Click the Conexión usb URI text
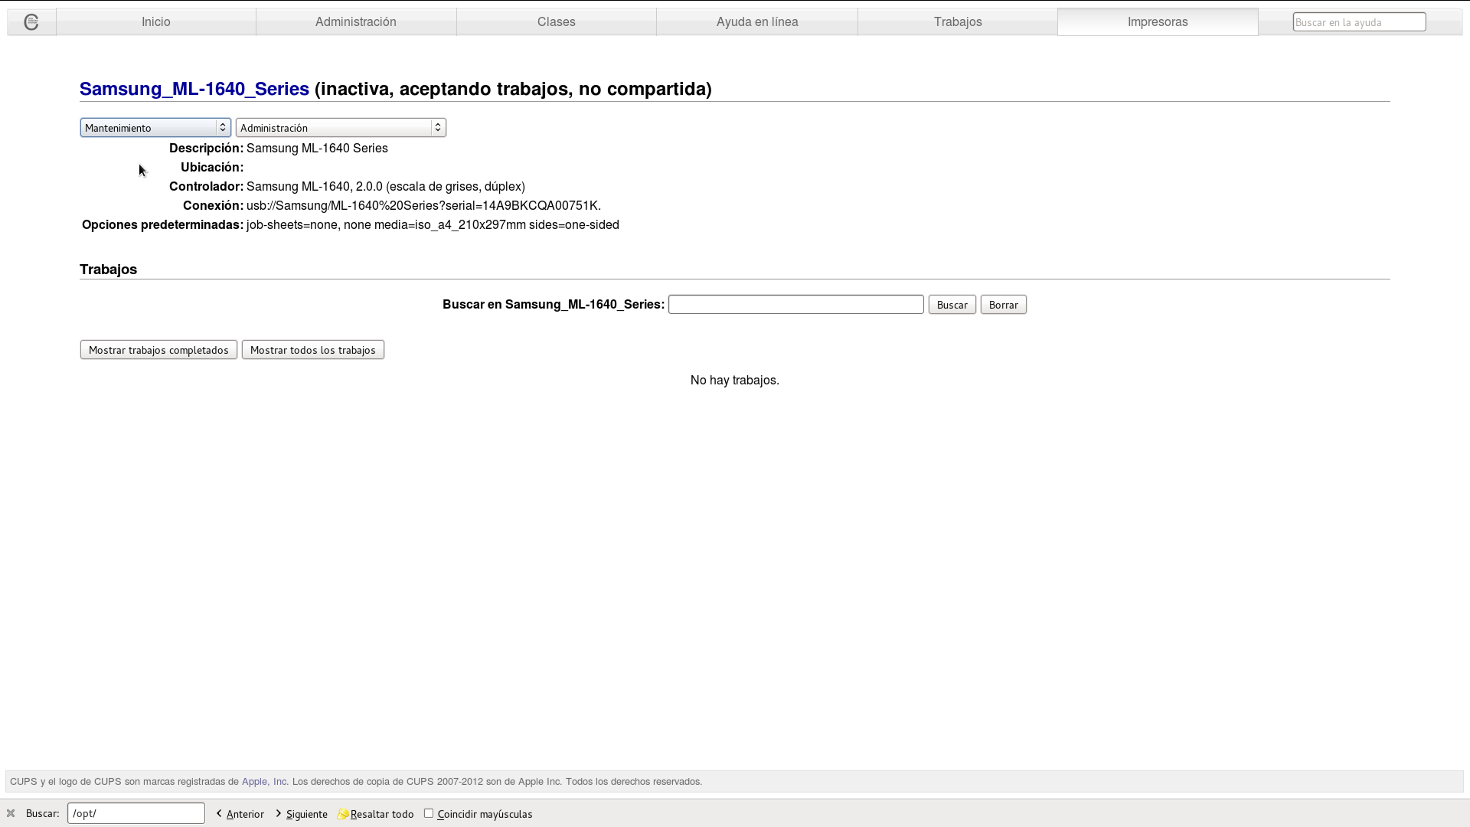This screenshot has width=1470, height=827. point(423,206)
